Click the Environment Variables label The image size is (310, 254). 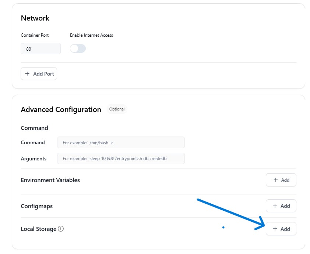(x=50, y=180)
